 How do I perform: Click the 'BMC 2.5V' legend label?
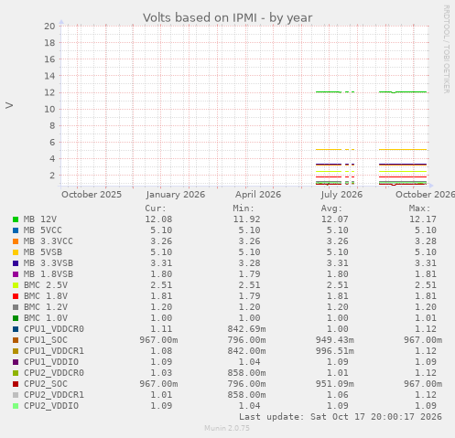[x=46, y=285]
